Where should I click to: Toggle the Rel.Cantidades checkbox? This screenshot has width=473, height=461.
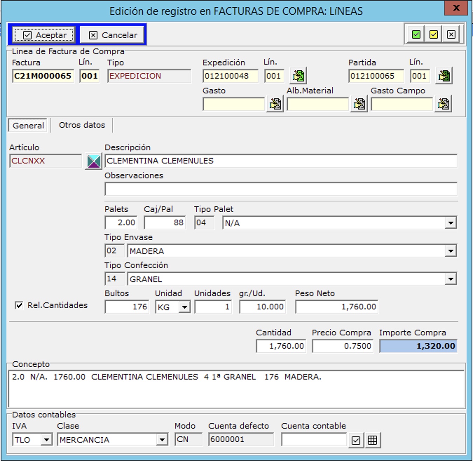point(19,305)
